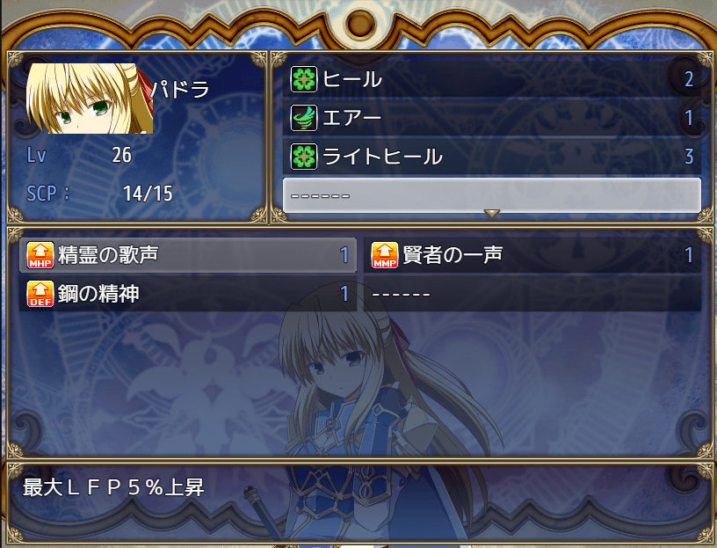Choose the ライトヒール skill row

pyautogui.click(x=491, y=157)
